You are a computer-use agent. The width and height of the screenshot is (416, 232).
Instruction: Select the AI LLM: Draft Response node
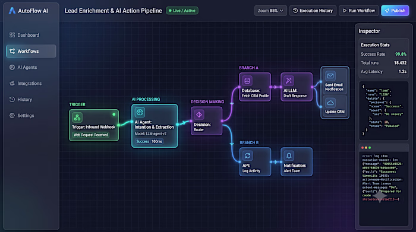297,87
